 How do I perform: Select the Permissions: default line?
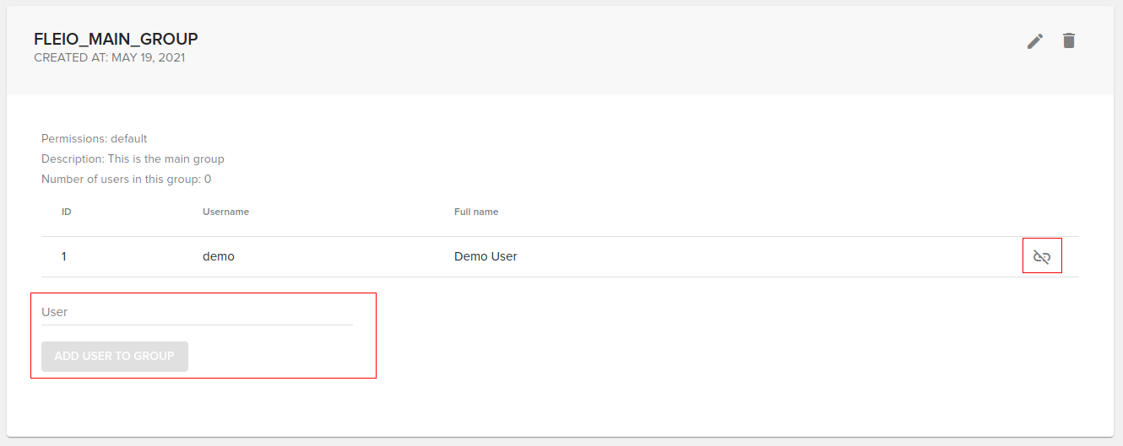(x=95, y=138)
